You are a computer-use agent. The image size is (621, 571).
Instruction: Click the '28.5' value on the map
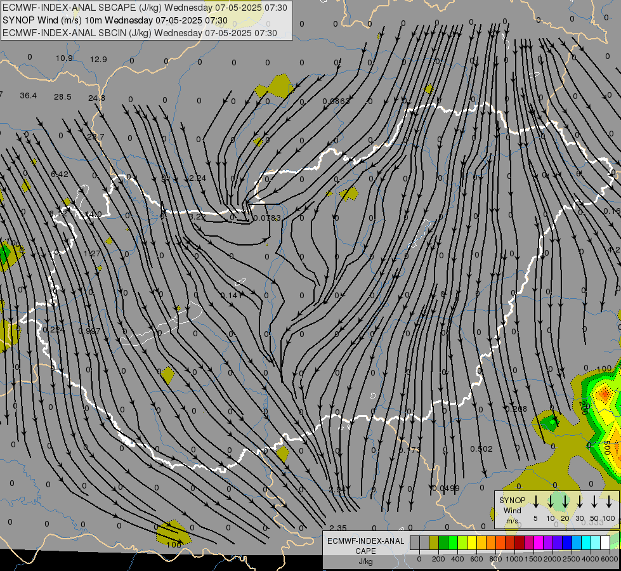(63, 97)
